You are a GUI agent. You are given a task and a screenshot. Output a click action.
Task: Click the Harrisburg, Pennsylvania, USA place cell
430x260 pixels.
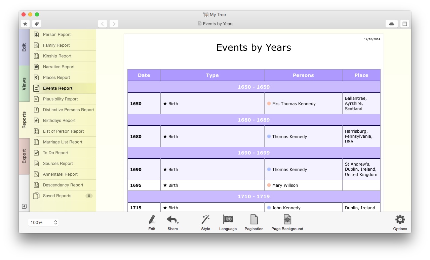coord(361,136)
